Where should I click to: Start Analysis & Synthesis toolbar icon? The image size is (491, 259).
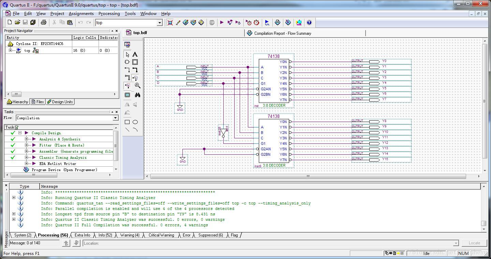[230, 22]
